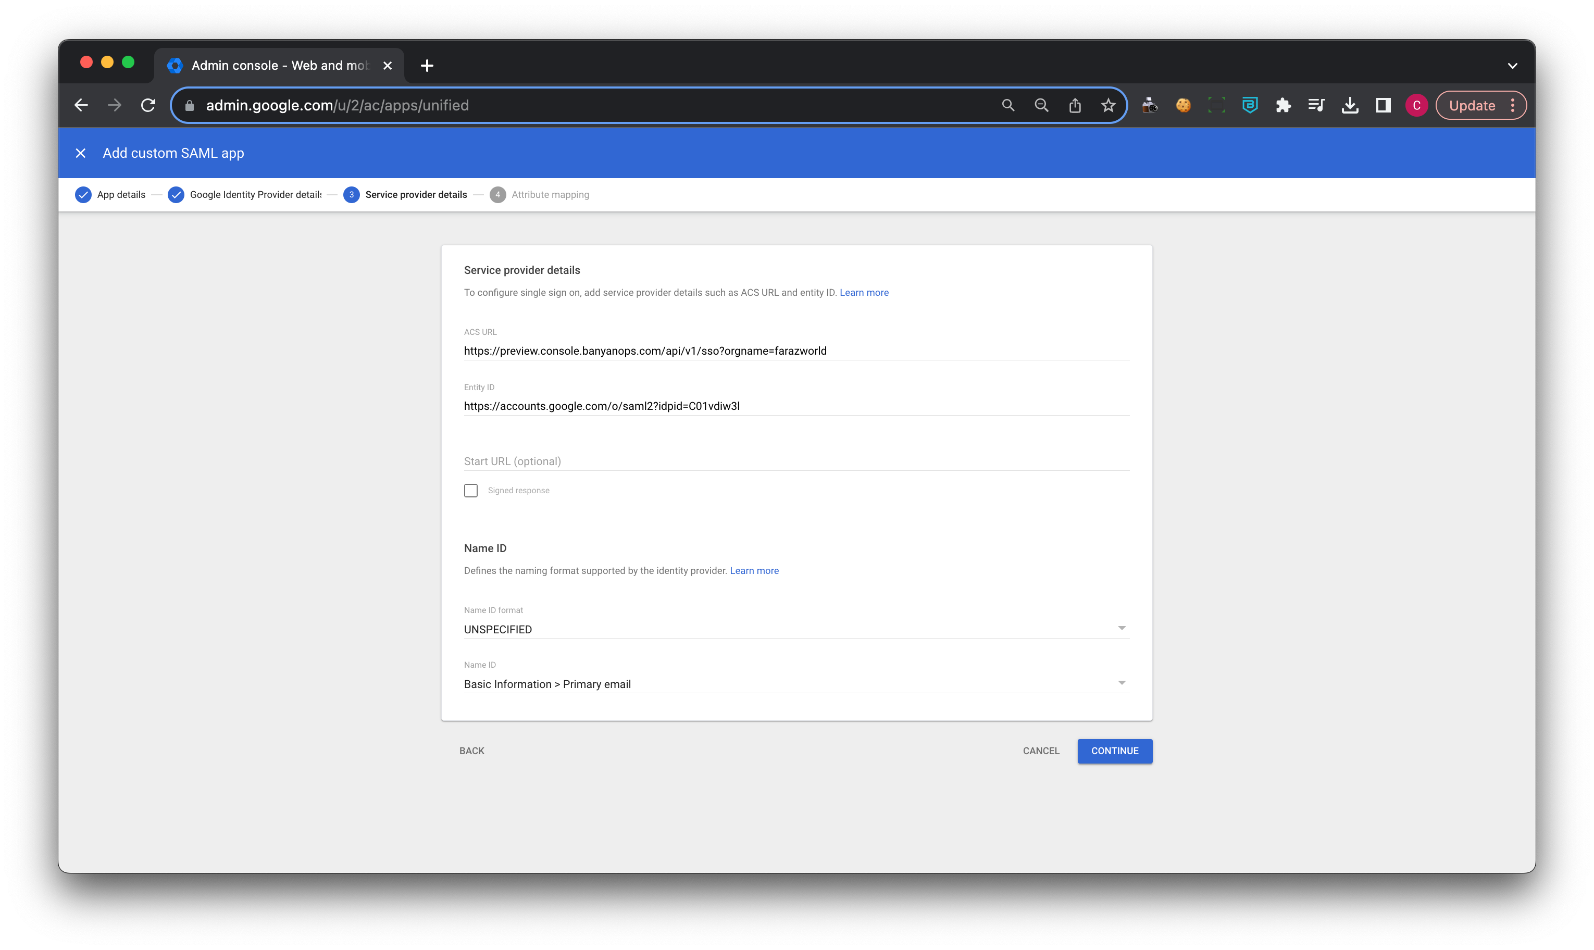Reload the page with browser refresh icon
The image size is (1594, 950).
[148, 105]
